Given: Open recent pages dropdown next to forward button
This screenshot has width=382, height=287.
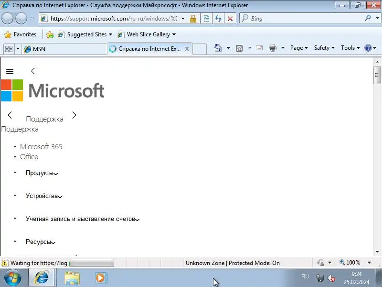Looking at the screenshot, I should (x=32, y=18).
